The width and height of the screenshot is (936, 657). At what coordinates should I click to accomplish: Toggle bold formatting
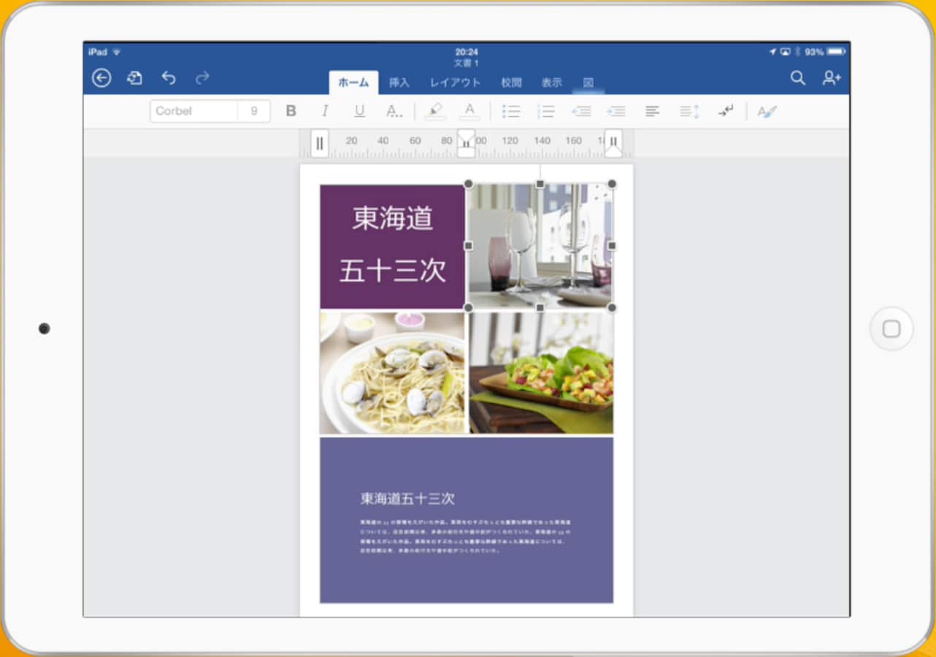pyautogui.click(x=290, y=110)
